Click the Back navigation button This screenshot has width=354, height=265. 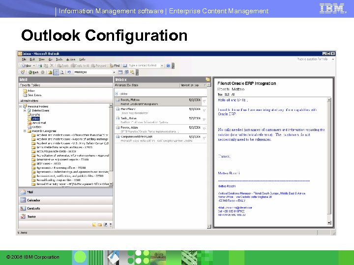tap(33, 72)
